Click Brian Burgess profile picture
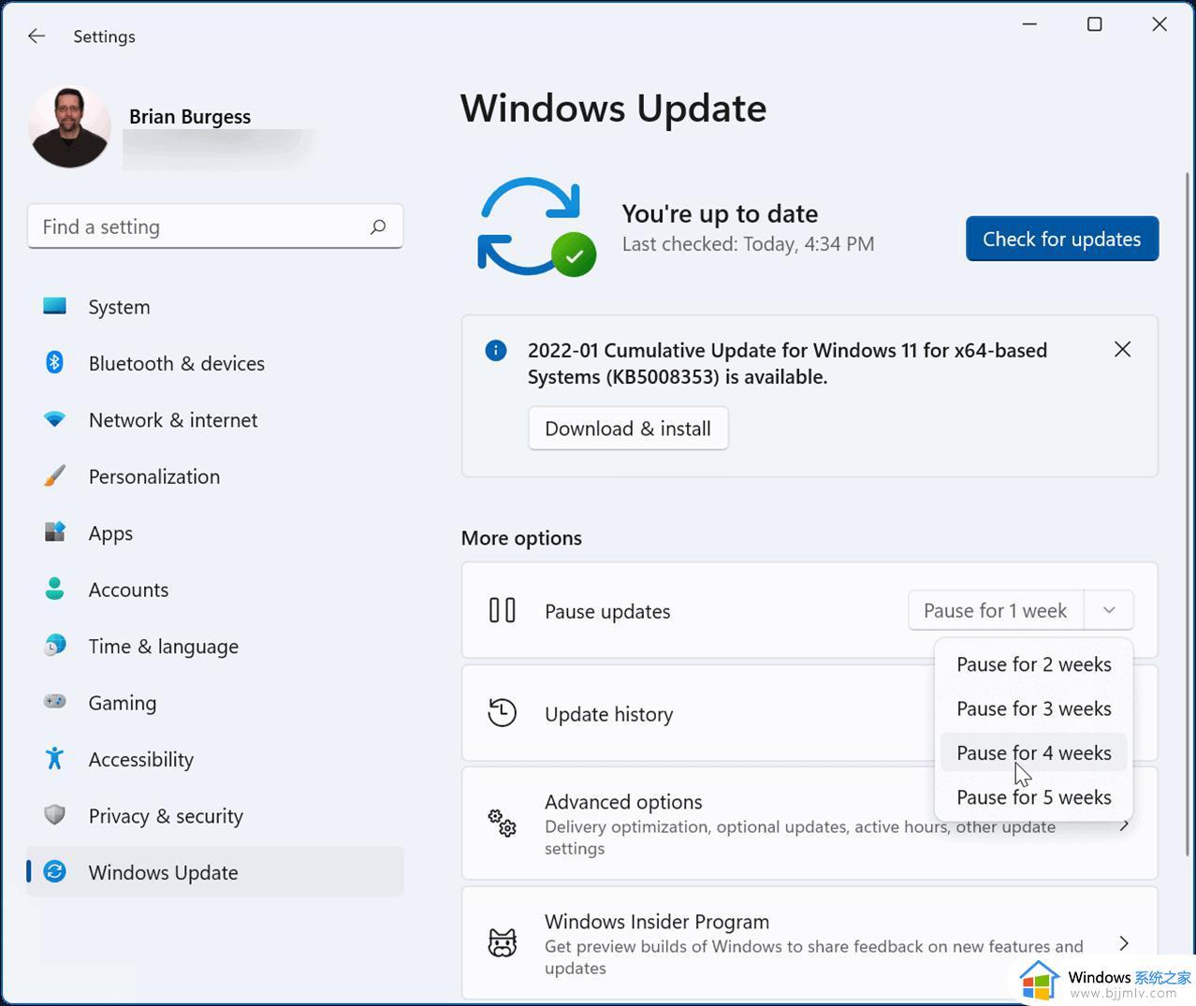 coord(69,127)
